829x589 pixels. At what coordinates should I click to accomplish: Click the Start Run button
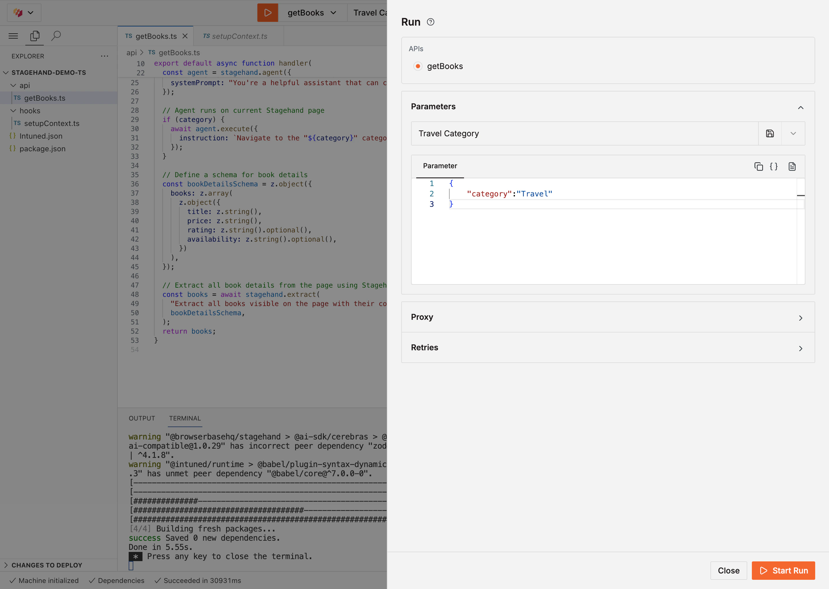click(783, 571)
